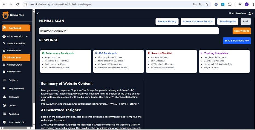This screenshot has height=130, width=255.
Task: Click Save & Download PDF
Action: click(x=237, y=41)
